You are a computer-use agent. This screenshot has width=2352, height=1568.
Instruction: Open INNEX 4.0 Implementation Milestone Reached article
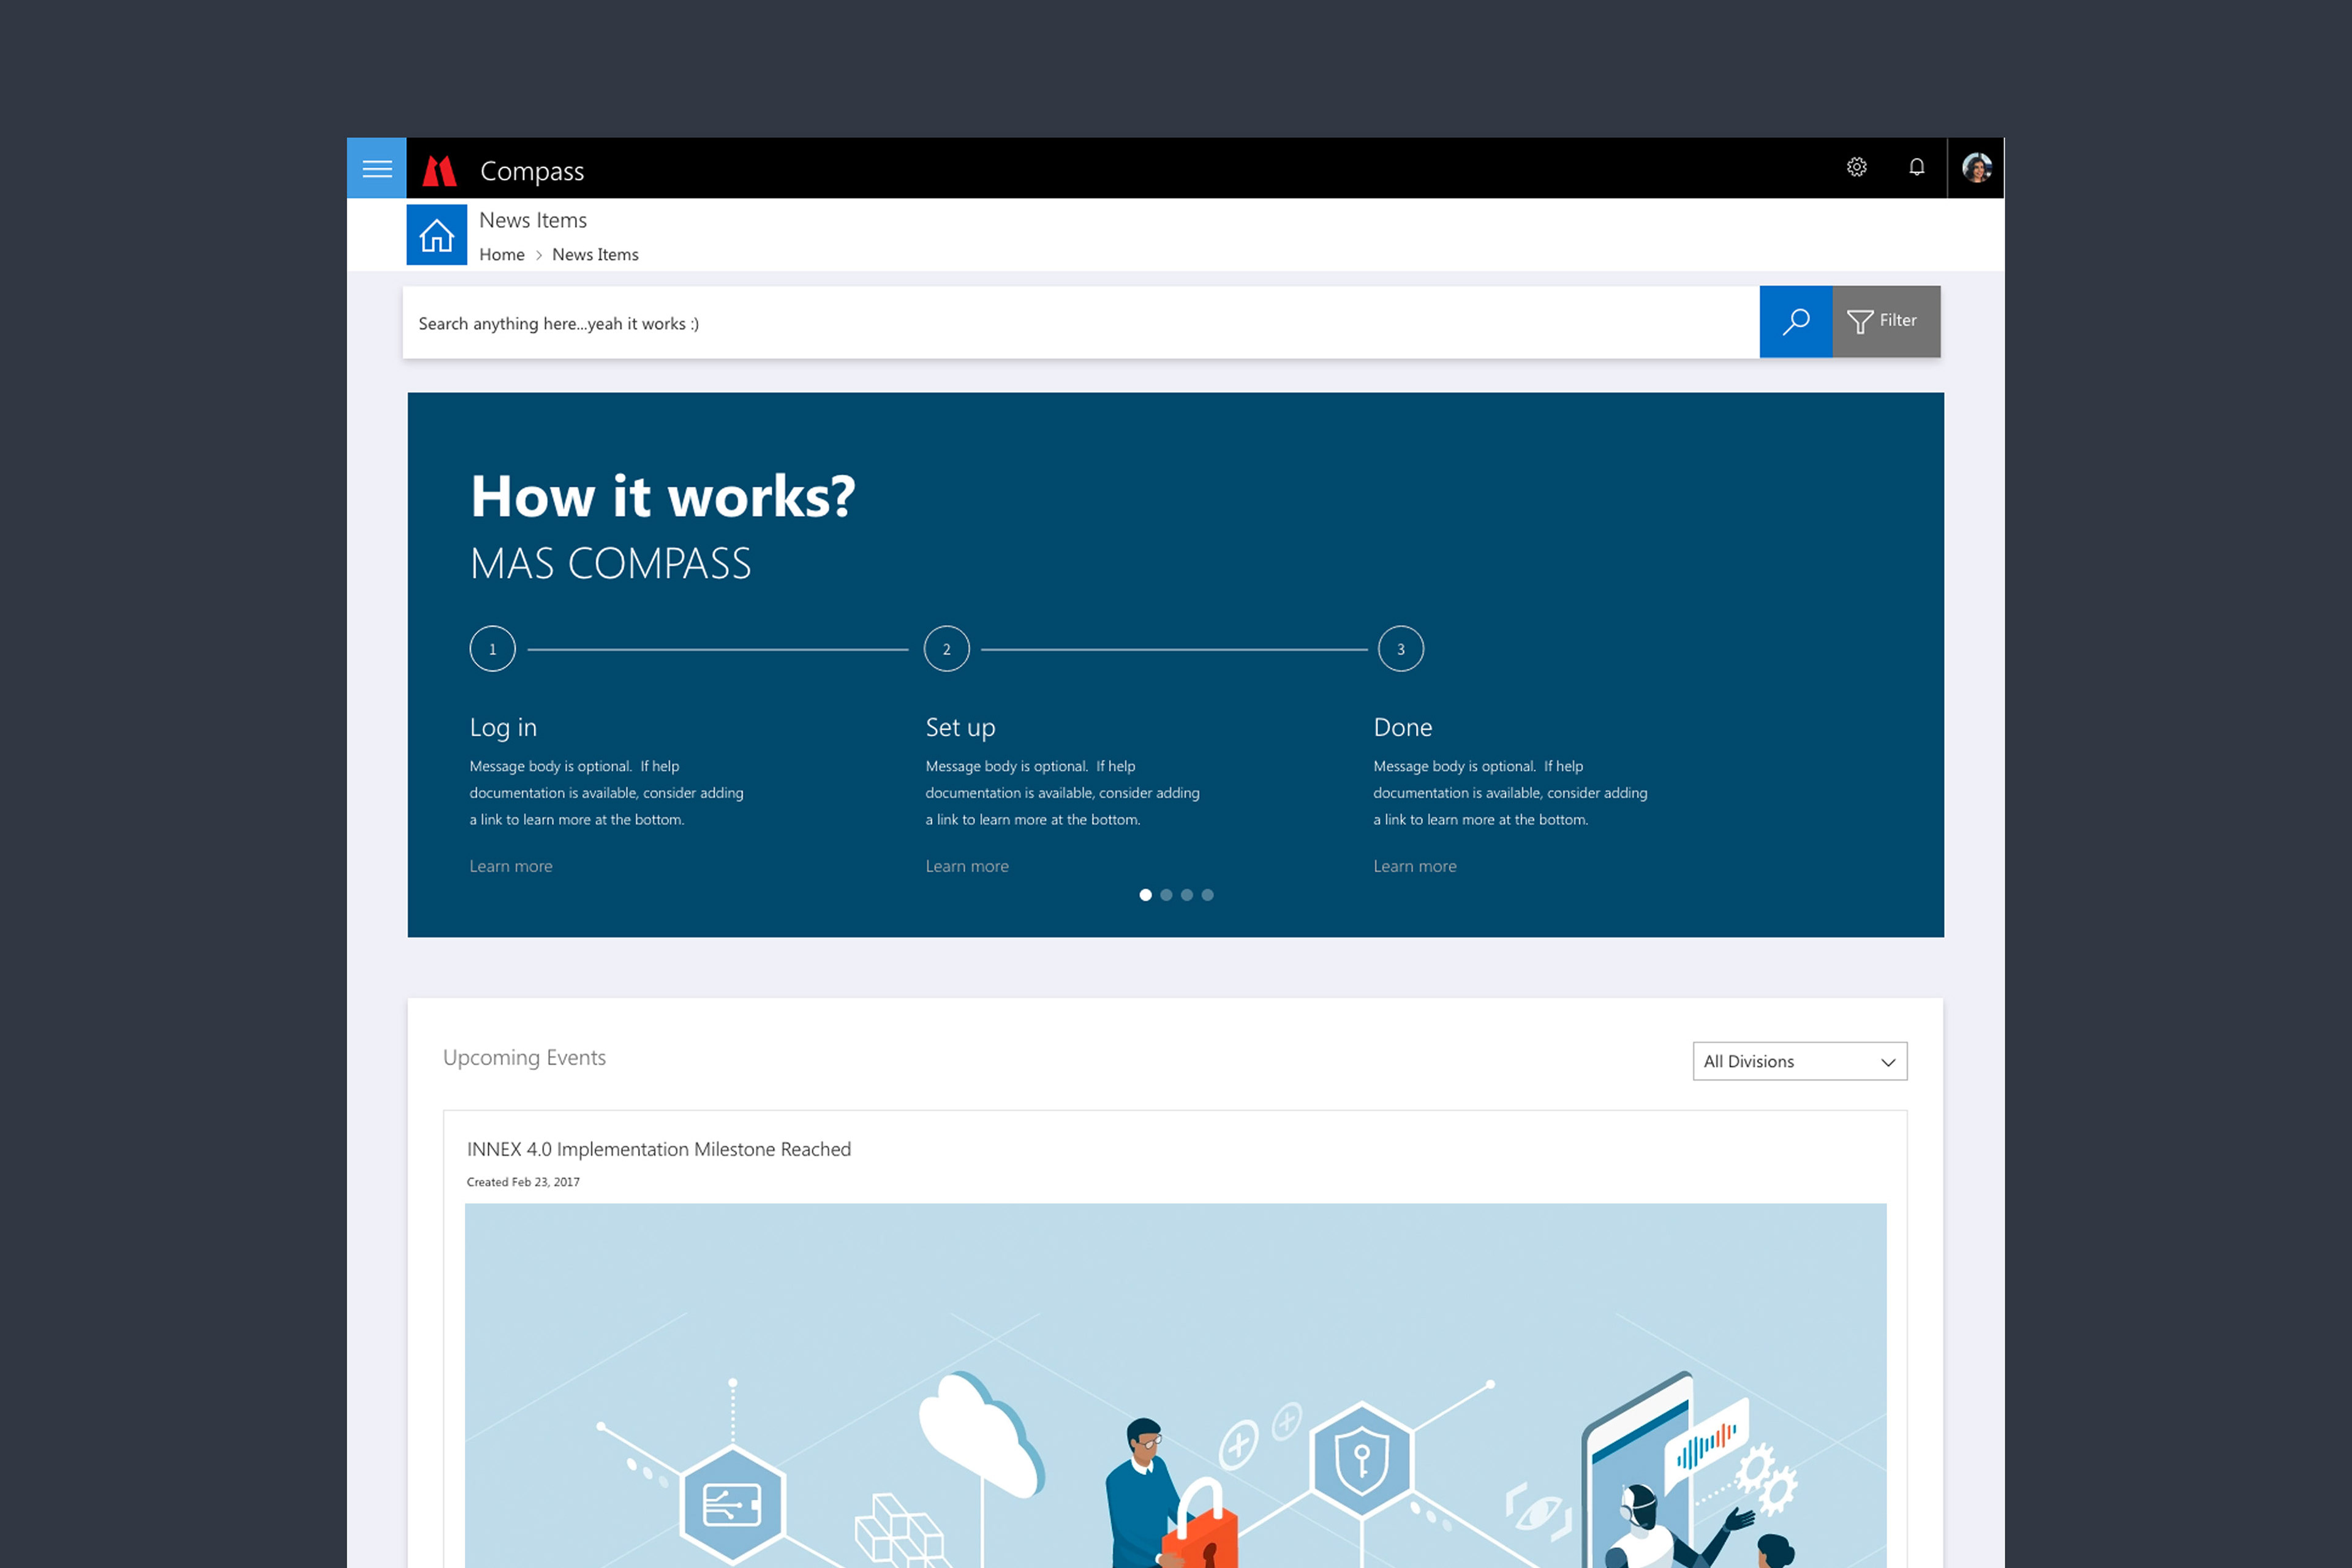pos(659,1149)
